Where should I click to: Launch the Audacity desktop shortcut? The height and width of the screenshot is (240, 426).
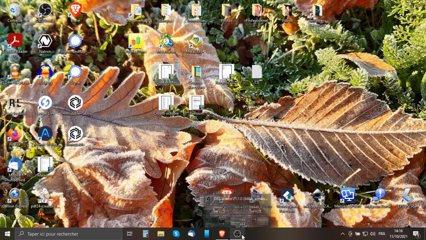pos(45,75)
